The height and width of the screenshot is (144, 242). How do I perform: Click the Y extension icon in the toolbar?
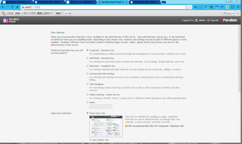[x=232, y=7]
